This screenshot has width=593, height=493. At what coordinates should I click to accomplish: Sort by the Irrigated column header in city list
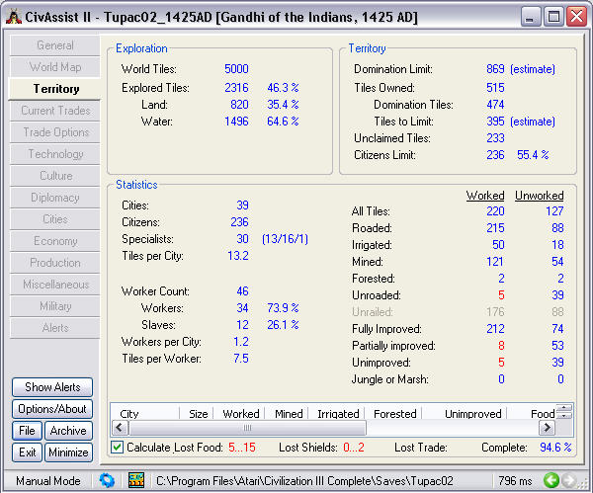point(337,414)
